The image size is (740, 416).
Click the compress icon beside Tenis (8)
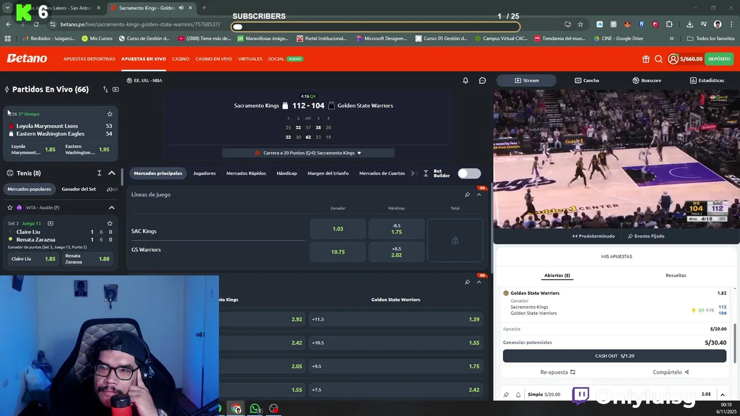pyautogui.click(x=99, y=173)
